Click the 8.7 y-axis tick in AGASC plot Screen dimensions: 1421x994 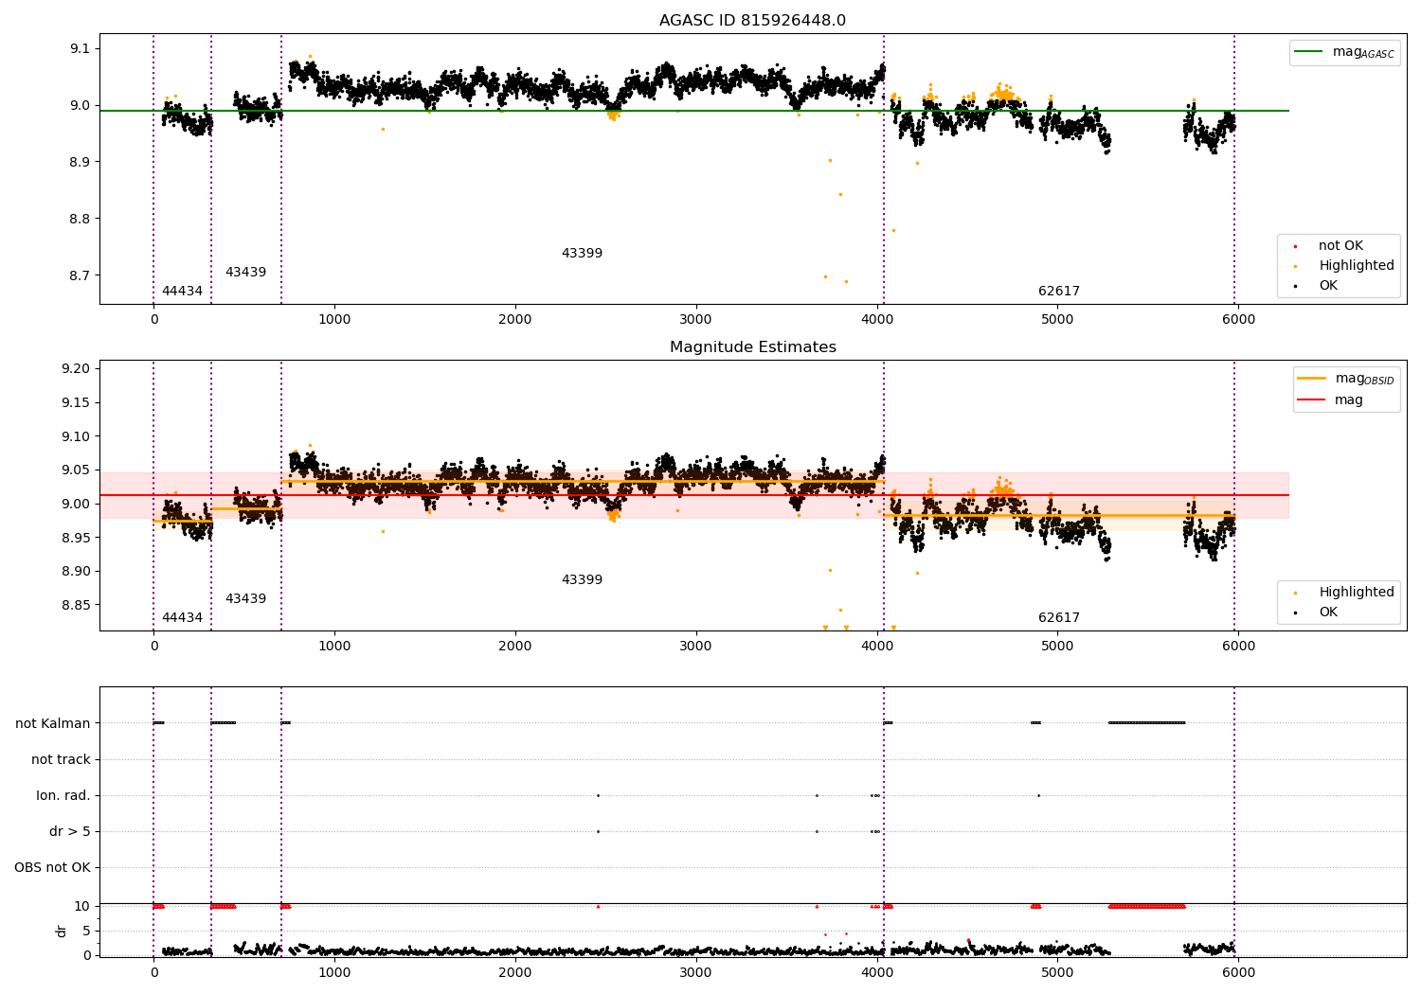(x=80, y=276)
